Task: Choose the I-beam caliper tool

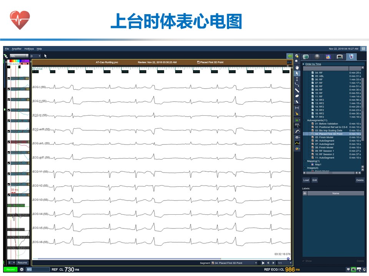Action: (x=297, y=79)
